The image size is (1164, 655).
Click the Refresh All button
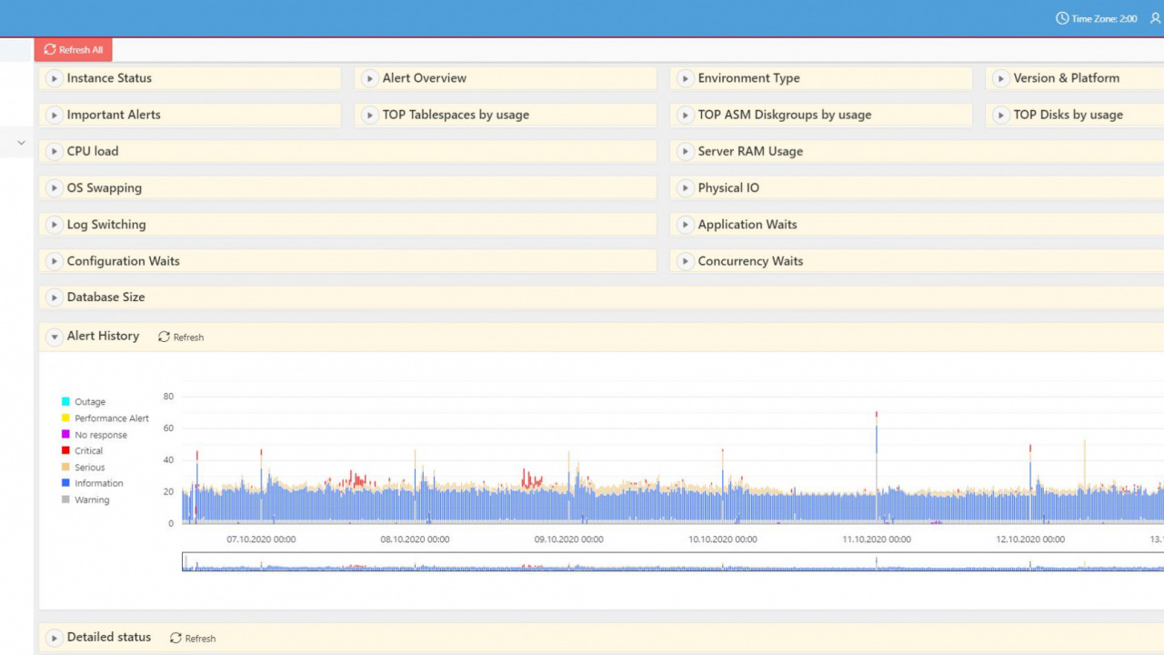pos(74,50)
